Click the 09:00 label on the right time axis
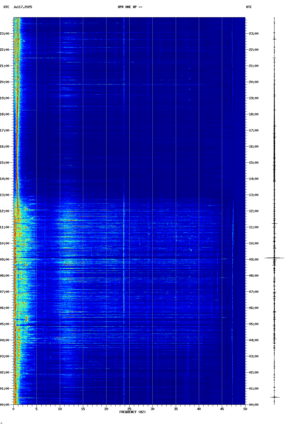 tap(254, 260)
